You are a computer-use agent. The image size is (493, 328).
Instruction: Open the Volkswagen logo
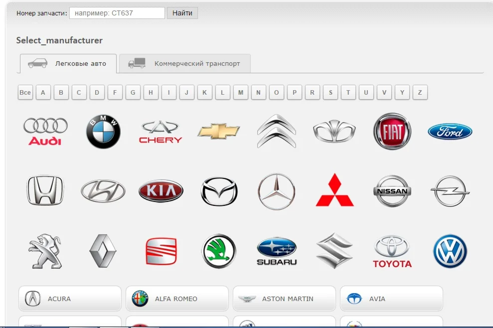coord(450,251)
